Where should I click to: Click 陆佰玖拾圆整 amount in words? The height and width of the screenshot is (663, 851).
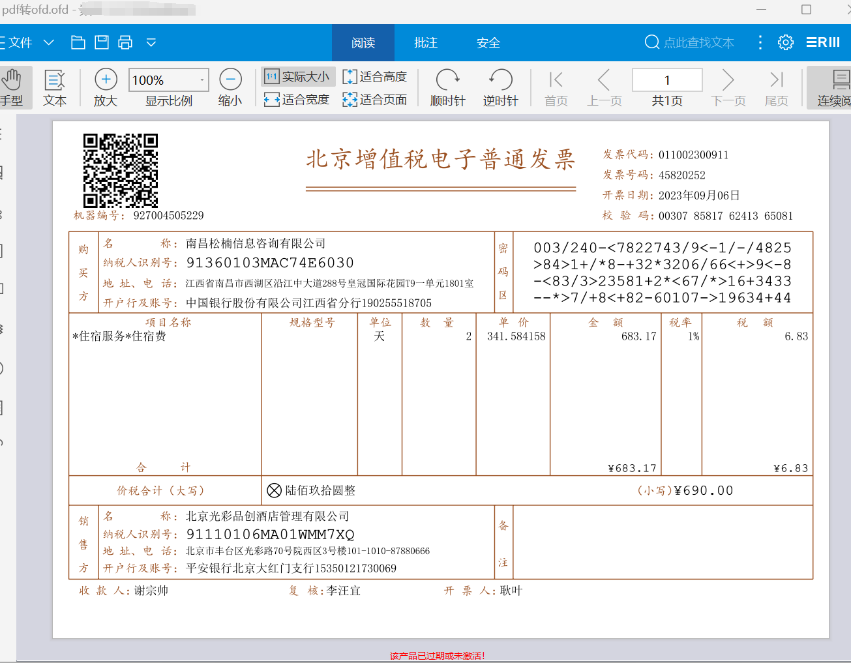(320, 490)
